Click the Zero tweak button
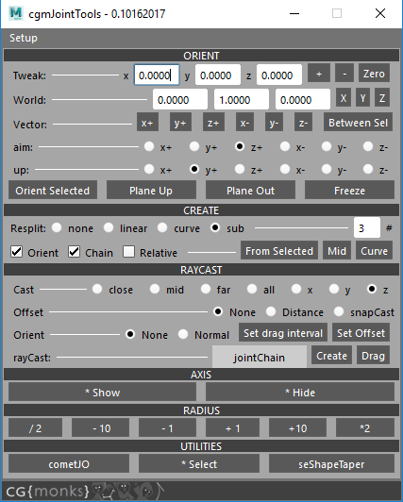Viewport: 403px width, 502px height. [374, 74]
